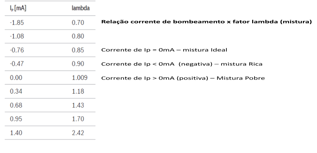The width and height of the screenshot is (317, 153).
Task: Select the 0.00 current value
Action: [16, 78]
